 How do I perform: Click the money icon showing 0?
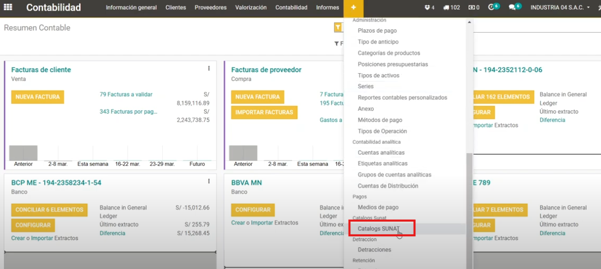(x=474, y=8)
